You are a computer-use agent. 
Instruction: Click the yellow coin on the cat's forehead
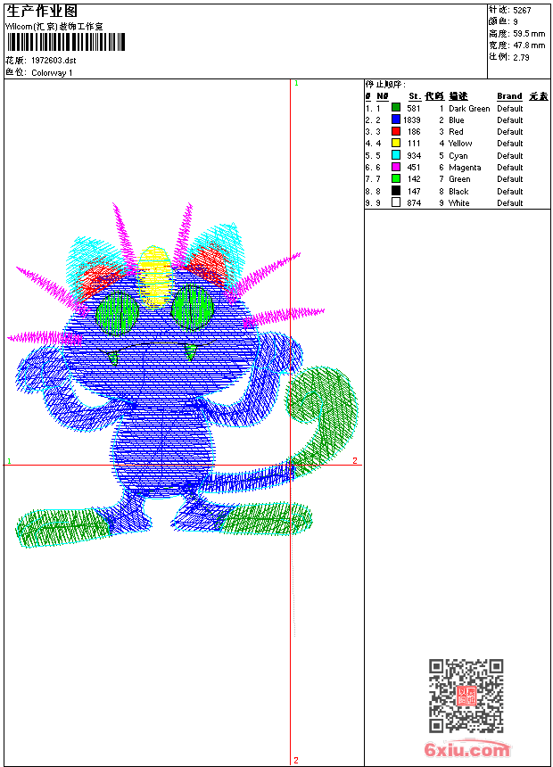tap(155, 276)
